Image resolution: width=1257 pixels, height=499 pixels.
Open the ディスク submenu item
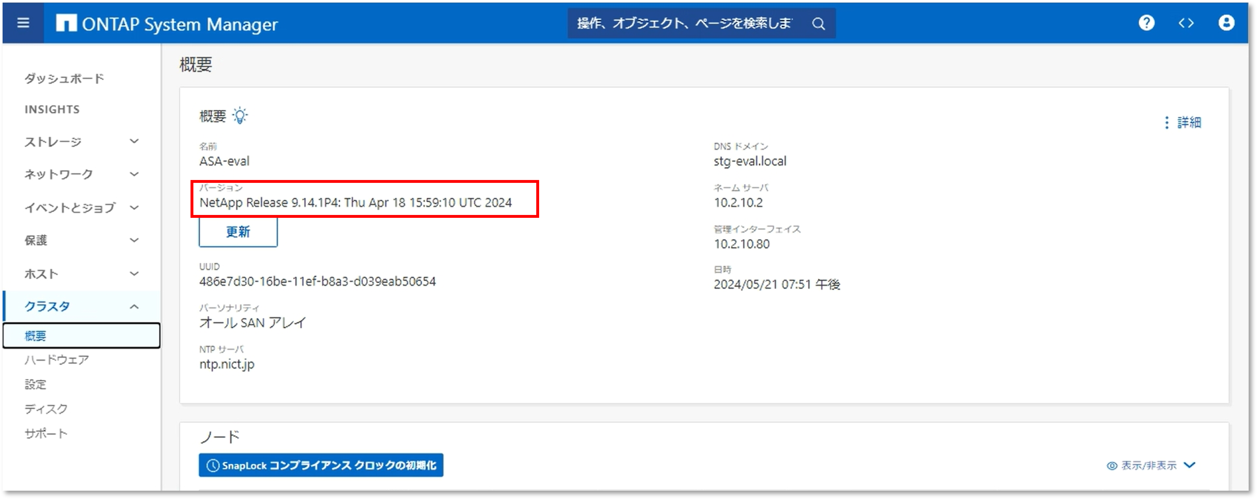pyautogui.click(x=46, y=409)
